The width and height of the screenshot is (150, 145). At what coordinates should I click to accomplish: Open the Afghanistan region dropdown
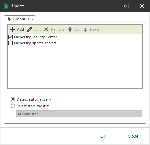click(79, 114)
